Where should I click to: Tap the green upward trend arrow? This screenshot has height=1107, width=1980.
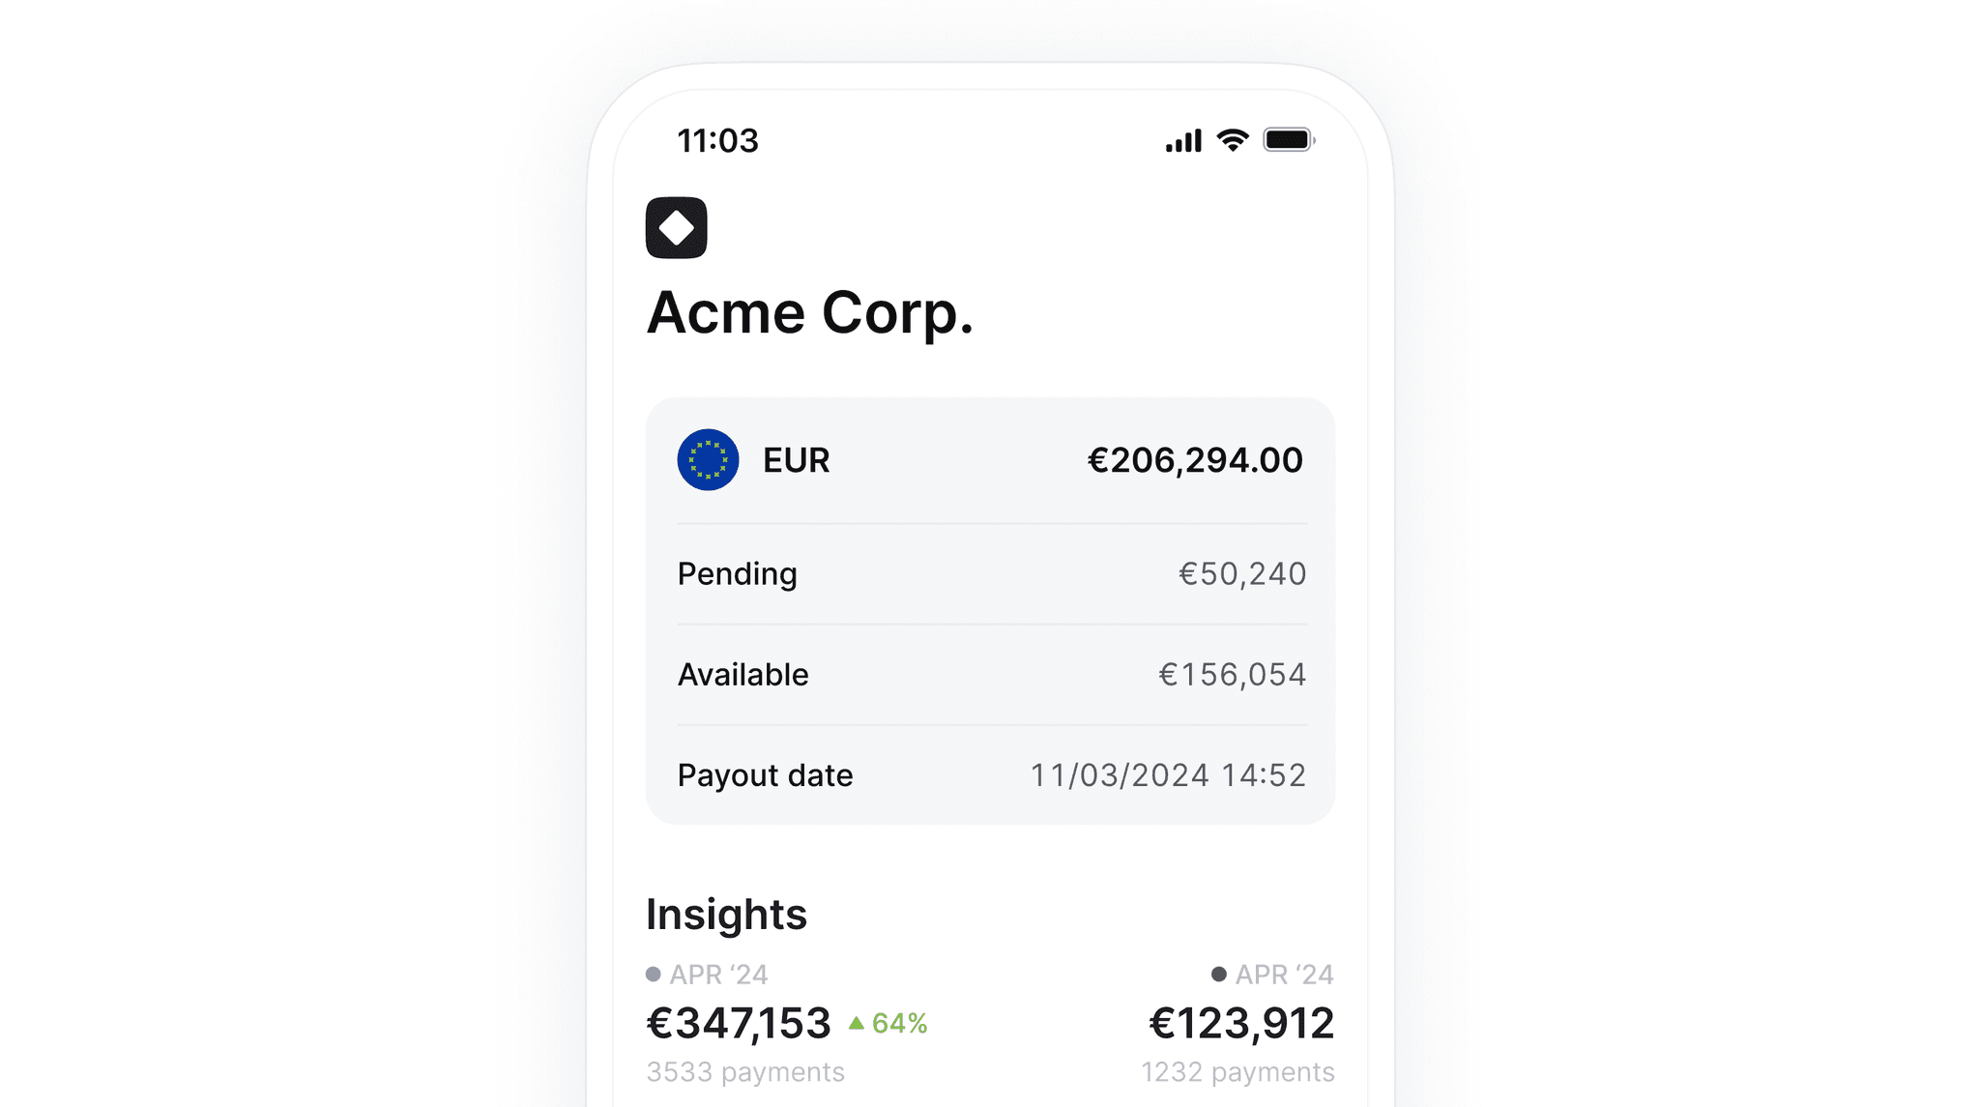tap(857, 1022)
